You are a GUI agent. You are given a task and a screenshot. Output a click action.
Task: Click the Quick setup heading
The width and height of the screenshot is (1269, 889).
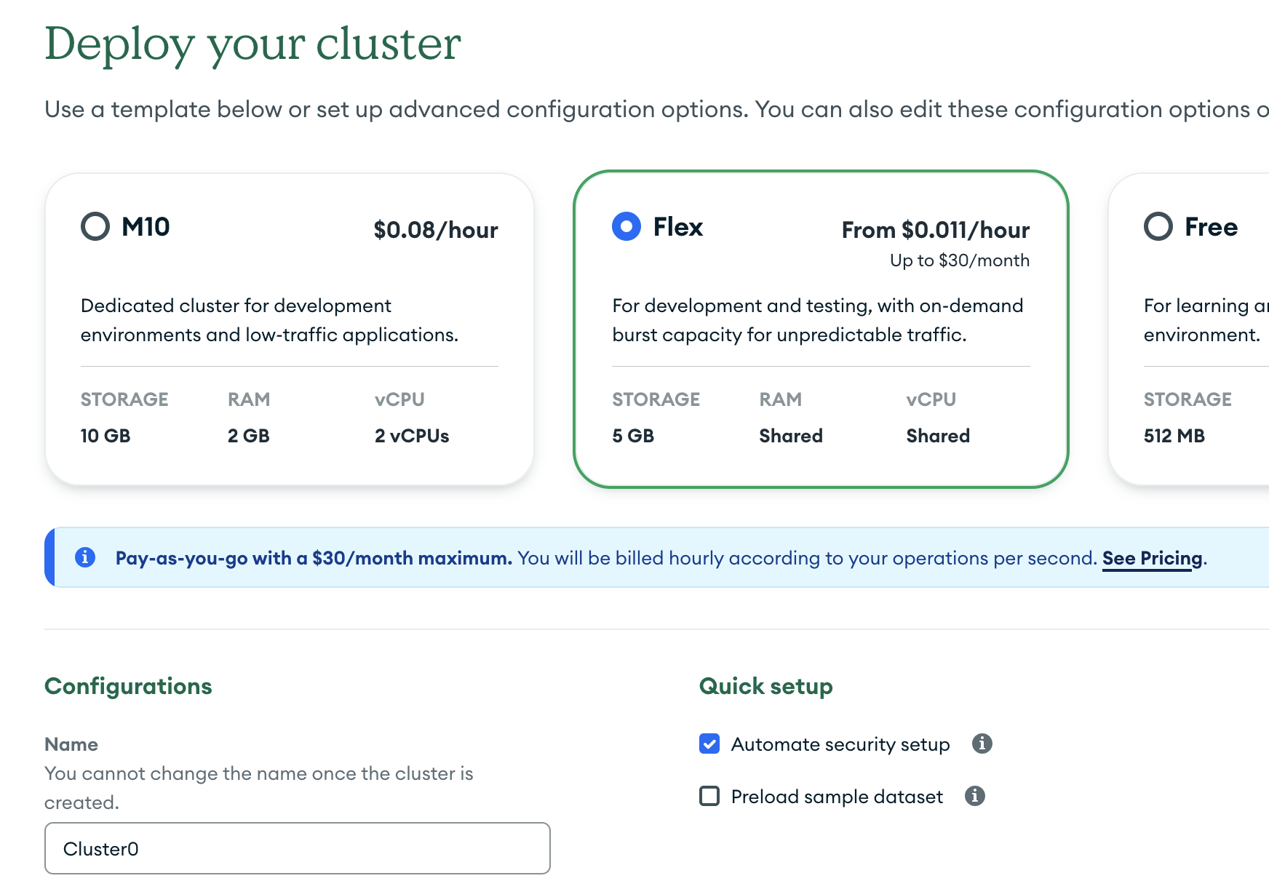click(765, 685)
